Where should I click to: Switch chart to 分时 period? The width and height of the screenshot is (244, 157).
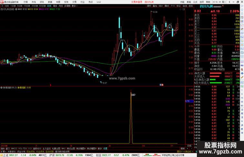click(x=7, y=6)
